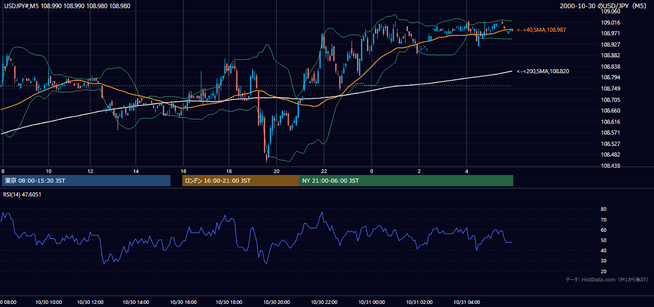Click the 10/30 18:00 date label
Screen dimensions: 654x307
coord(228,302)
